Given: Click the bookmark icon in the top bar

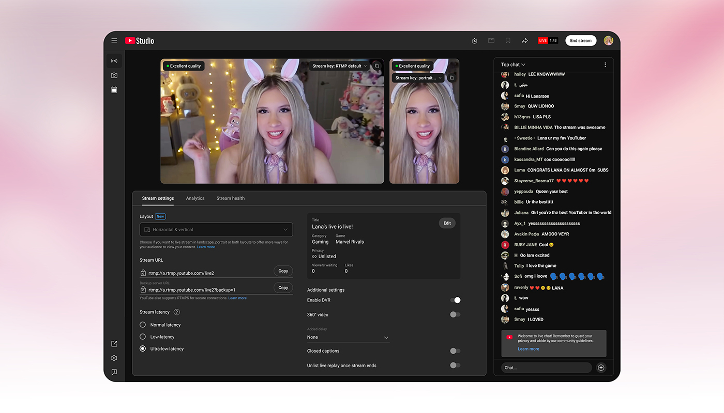Looking at the screenshot, I should (x=507, y=40).
